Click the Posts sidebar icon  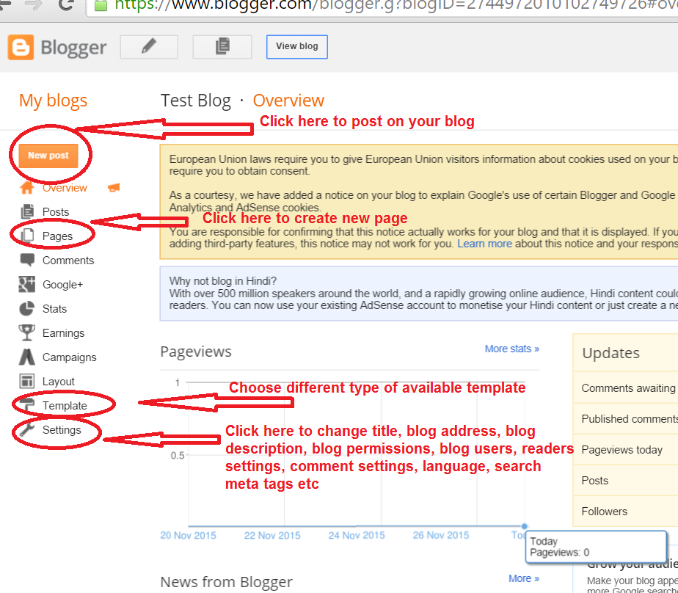tap(27, 212)
